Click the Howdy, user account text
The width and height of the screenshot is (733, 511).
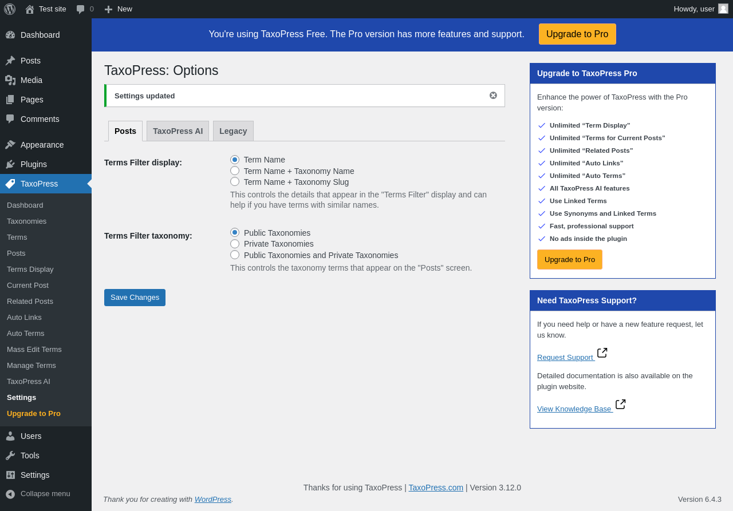click(694, 9)
